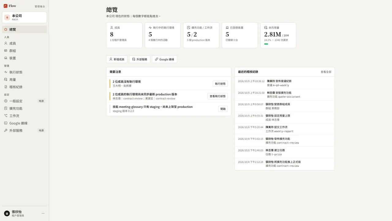Click audit entry 張欣怡 變更群組成員
Viewport: 392px width, 221px height.
(285, 106)
